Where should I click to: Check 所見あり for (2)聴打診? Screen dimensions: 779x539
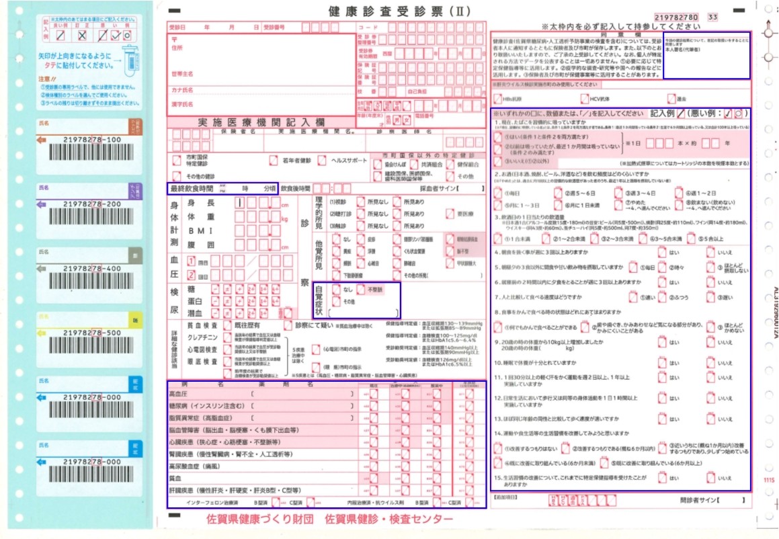(397, 214)
